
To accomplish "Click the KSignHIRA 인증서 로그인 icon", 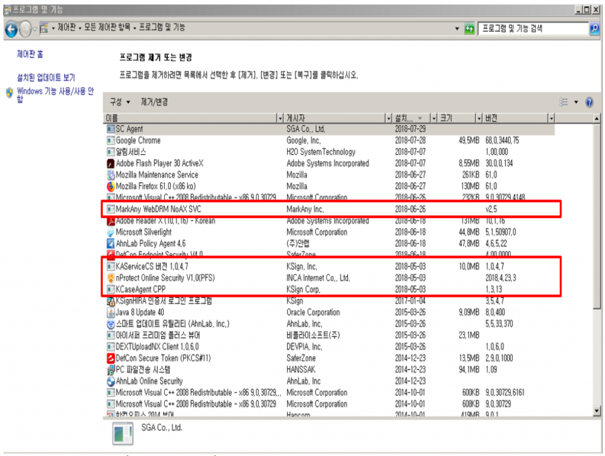I will 110,301.
